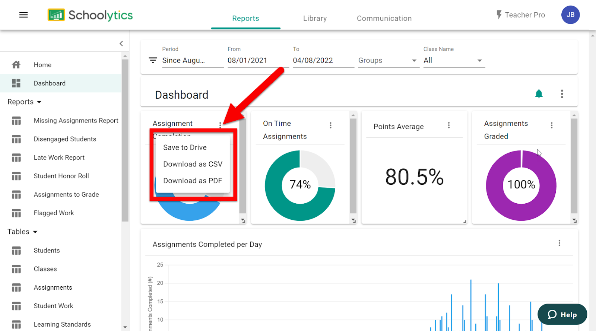Screen dimensions: 596x331
Task: Click the purple 100% donut chart
Action: coord(521,185)
